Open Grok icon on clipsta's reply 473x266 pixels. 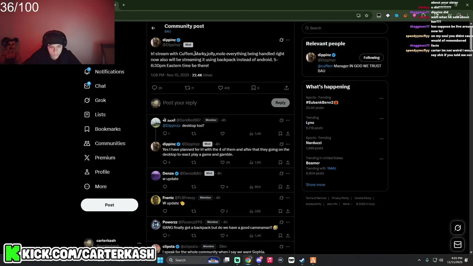(x=281, y=246)
